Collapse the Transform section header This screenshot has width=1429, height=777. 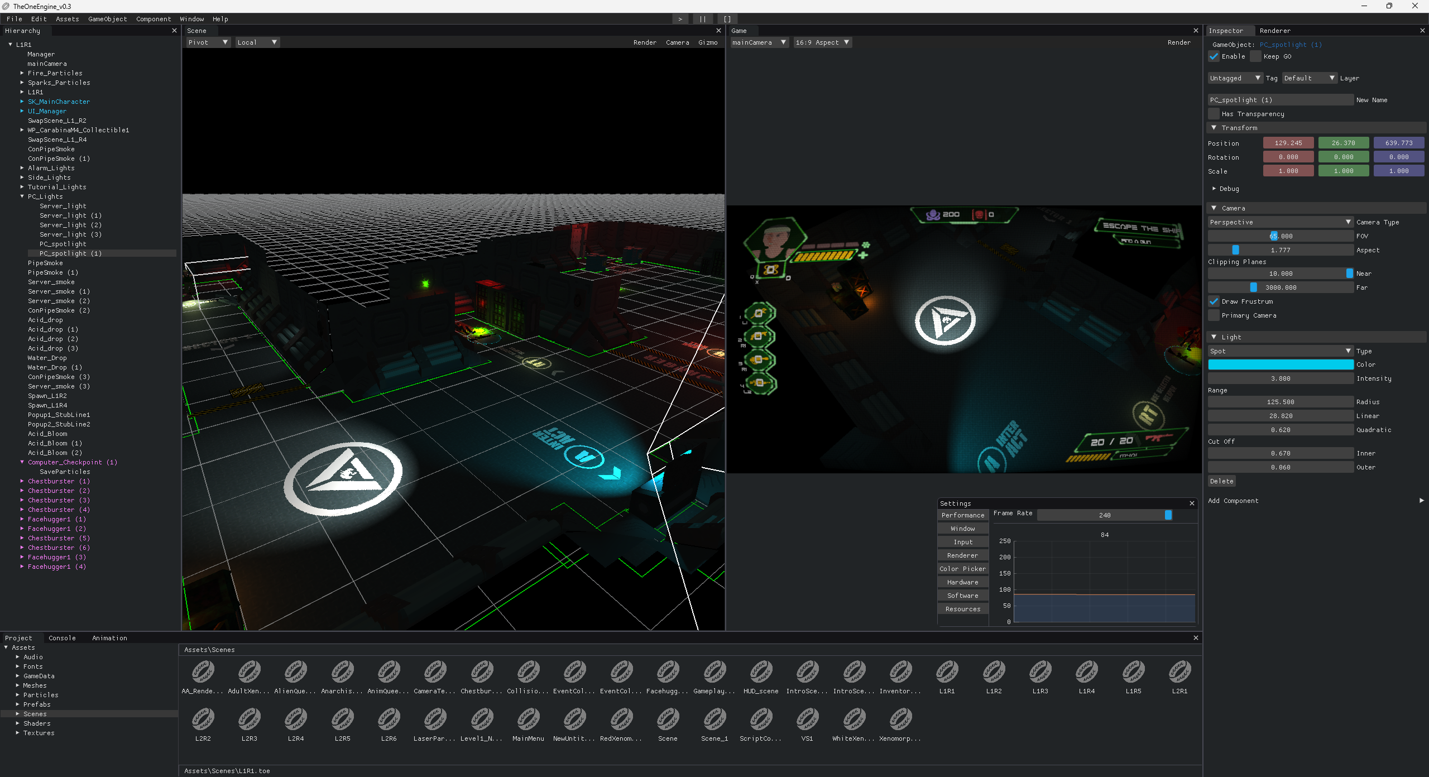click(x=1316, y=128)
